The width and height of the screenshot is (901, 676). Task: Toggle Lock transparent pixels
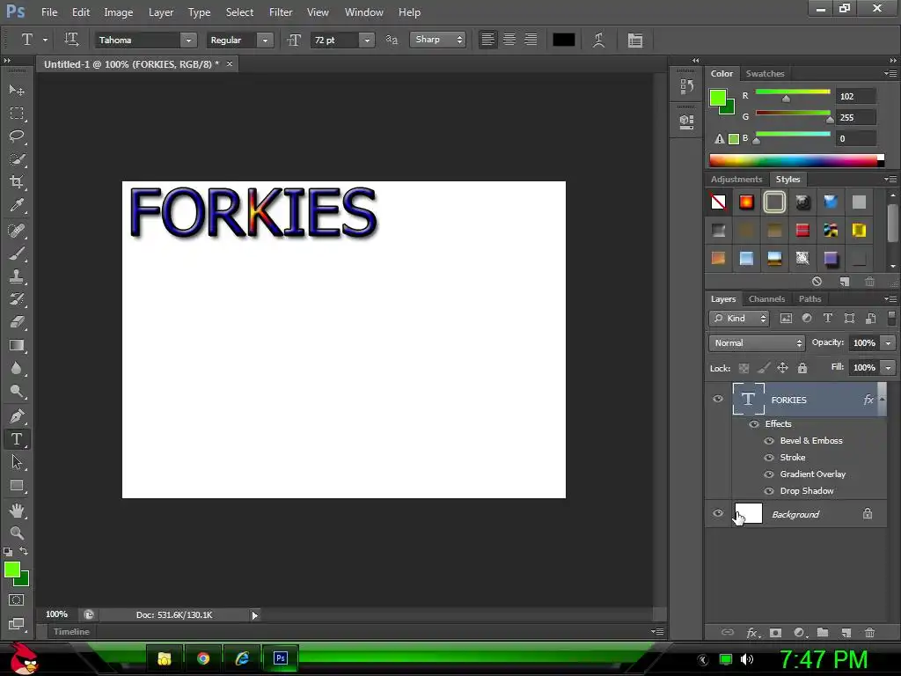click(x=744, y=368)
